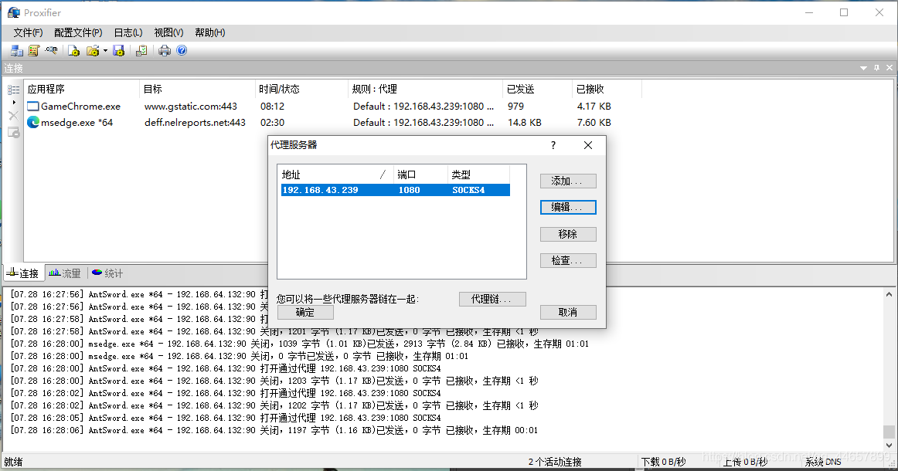This screenshot has height=471, width=898.
Task: Switch to the 连接 tab
Action: [23, 273]
